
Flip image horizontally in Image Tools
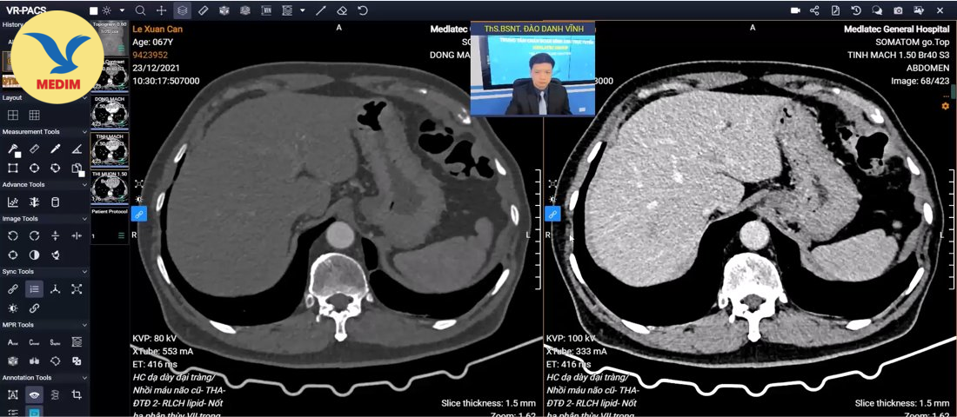[77, 235]
